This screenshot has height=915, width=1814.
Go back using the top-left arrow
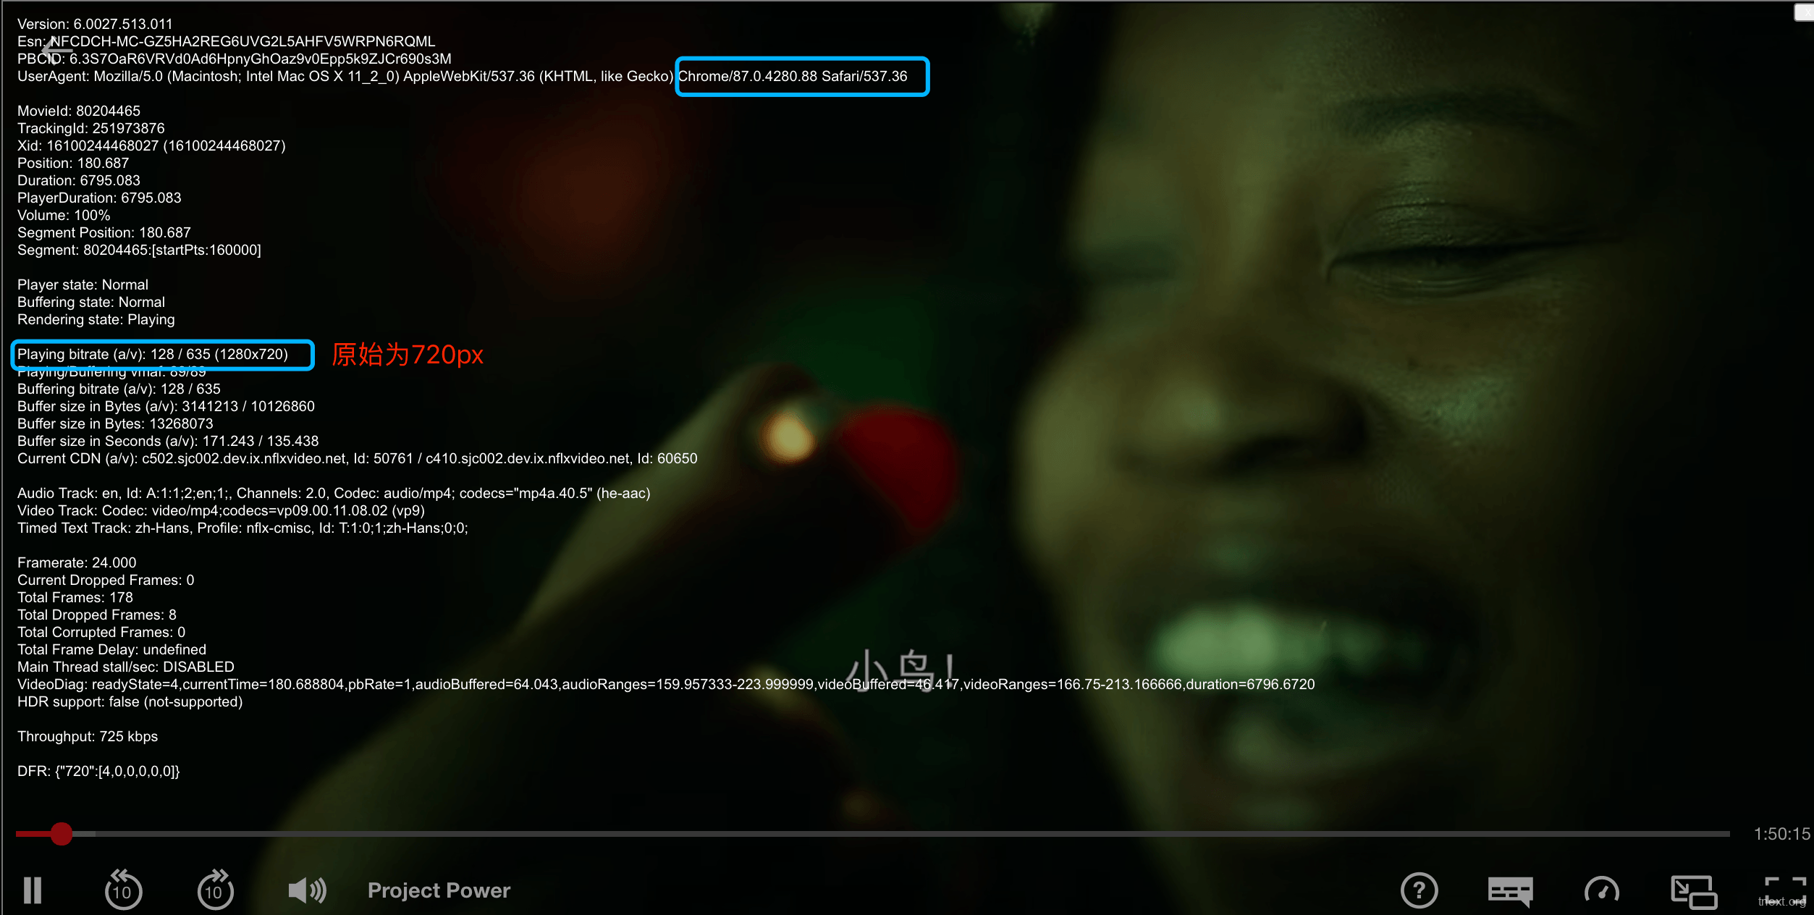[56, 49]
